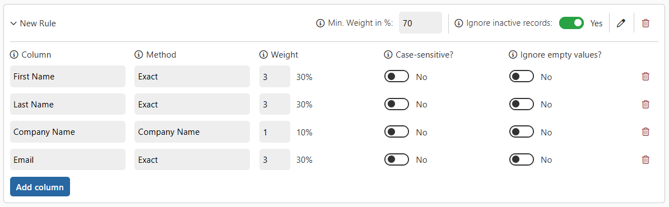Turn off the Ignore inactive records toggle
Viewport: 669px width, 207px height.
572,23
